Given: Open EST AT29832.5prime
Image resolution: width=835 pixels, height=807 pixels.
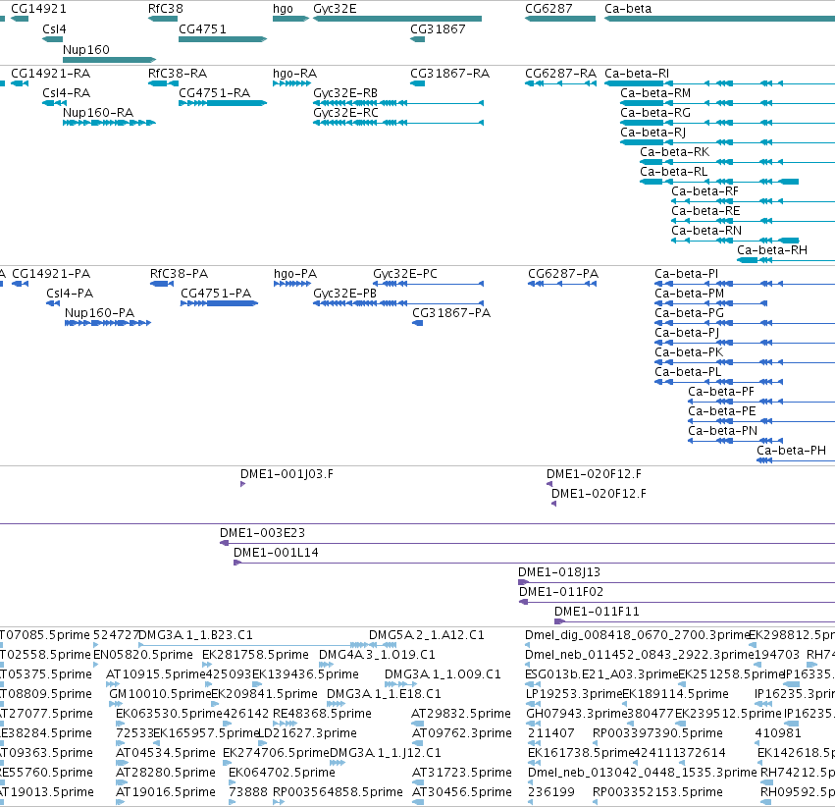Looking at the screenshot, I should pos(461,715).
